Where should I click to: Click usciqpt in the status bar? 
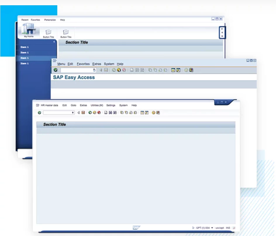pyautogui.click(x=220, y=228)
